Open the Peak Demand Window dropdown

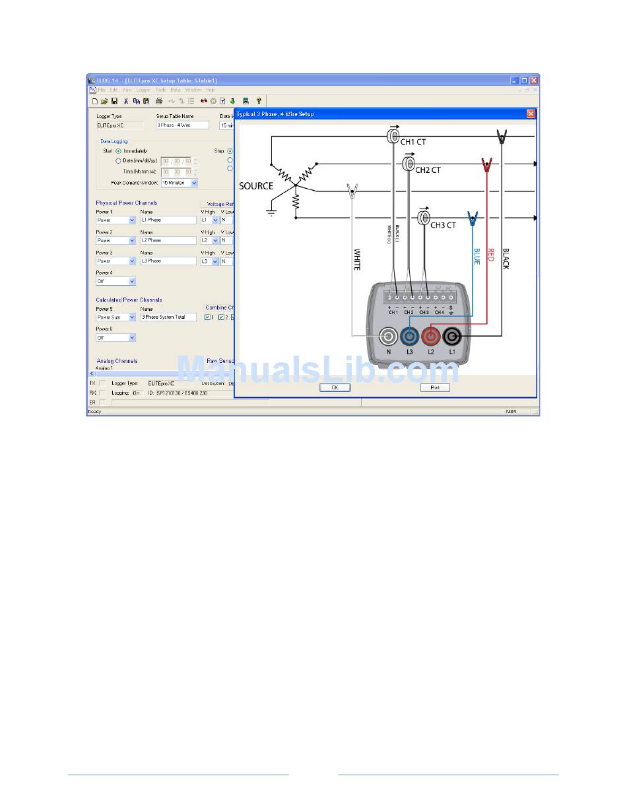(194, 183)
